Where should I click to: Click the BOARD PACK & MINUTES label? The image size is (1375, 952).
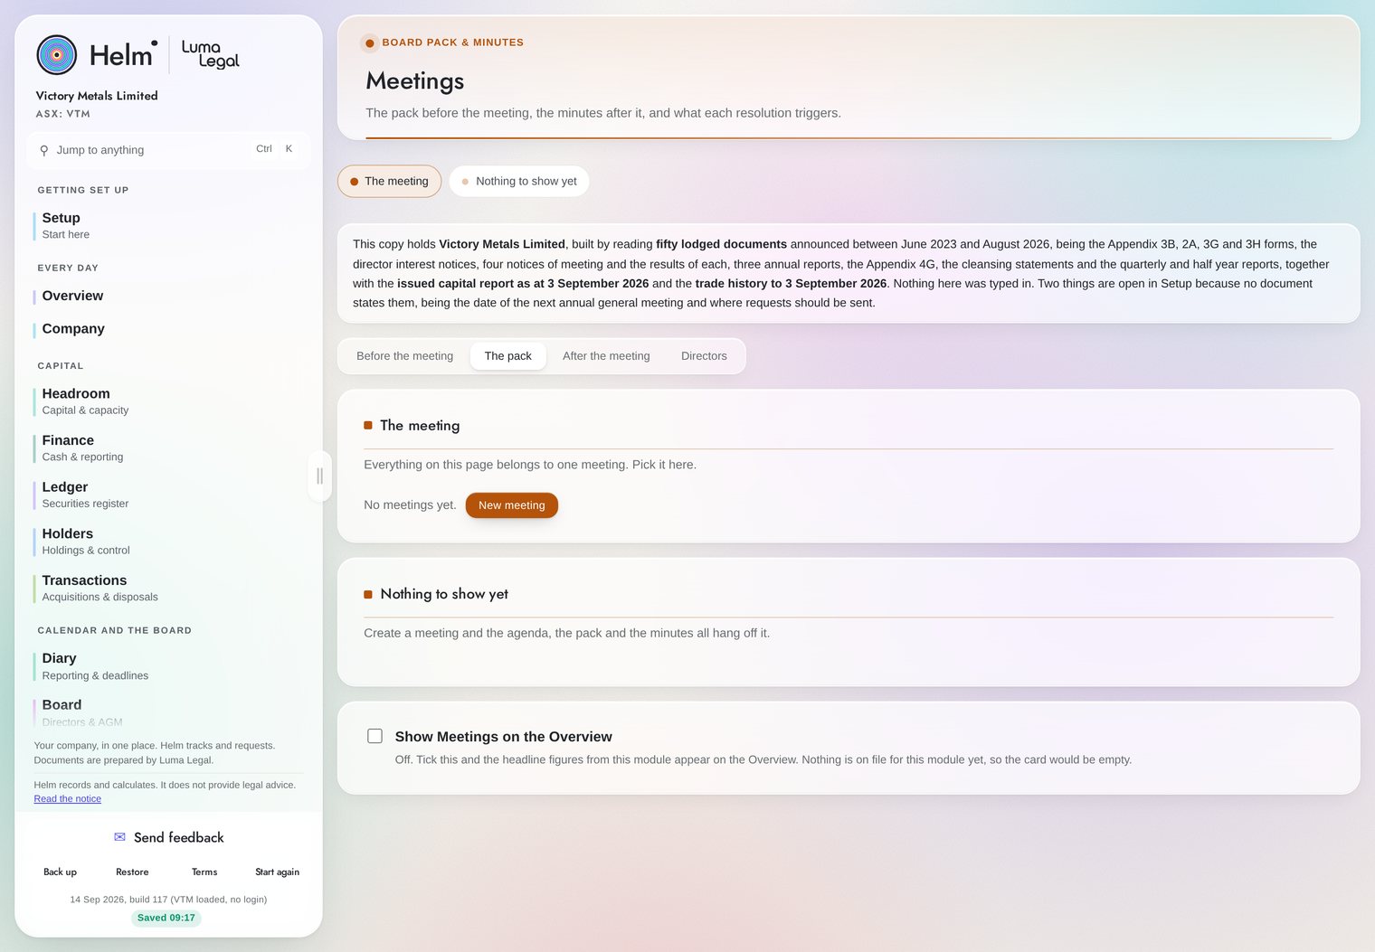click(452, 42)
